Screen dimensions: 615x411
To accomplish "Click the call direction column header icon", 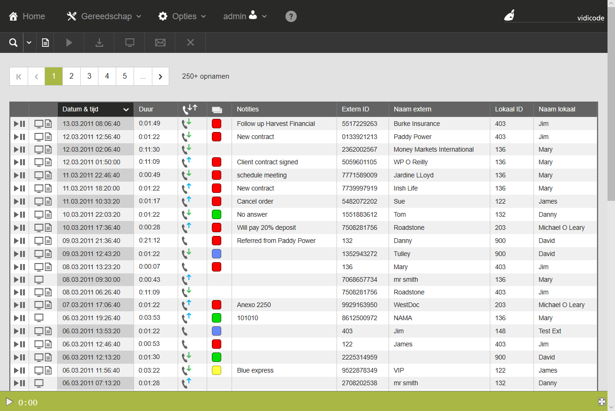I will pyautogui.click(x=190, y=109).
